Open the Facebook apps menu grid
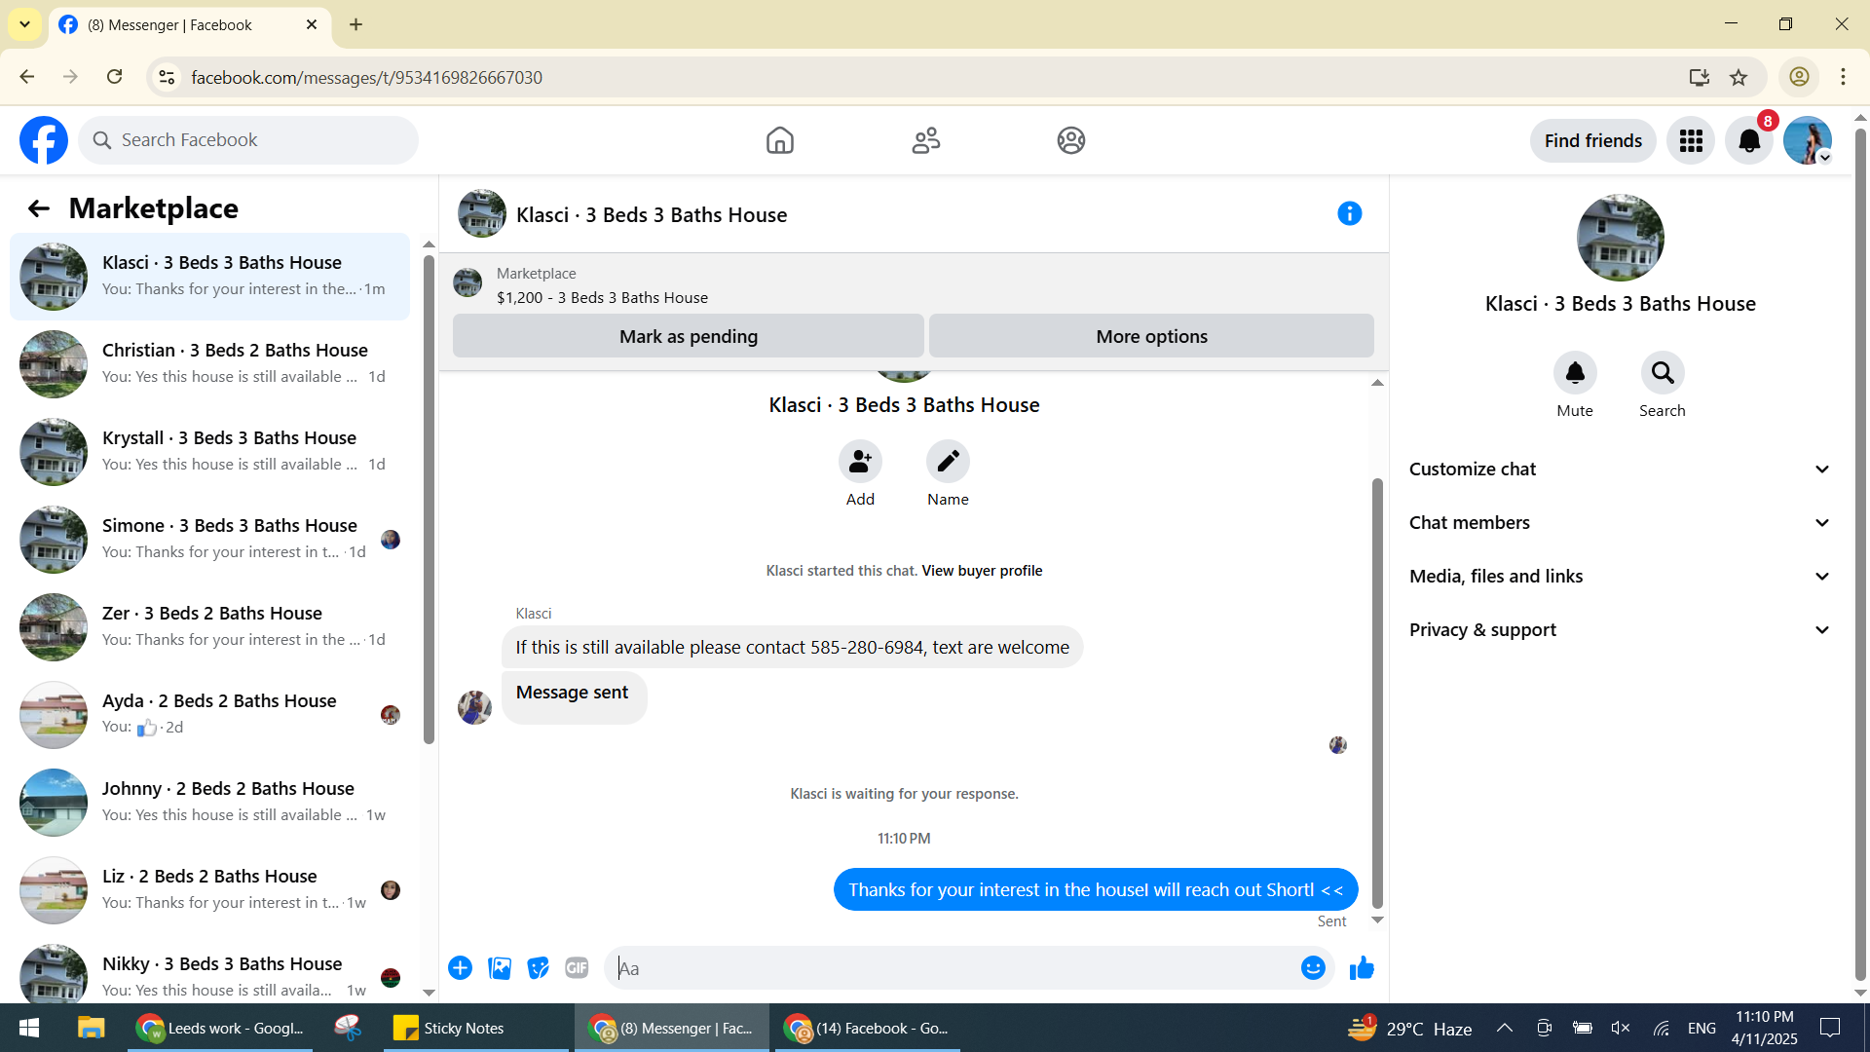The height and width of the screenshot is (1052, 1870). pos(1691,141)
